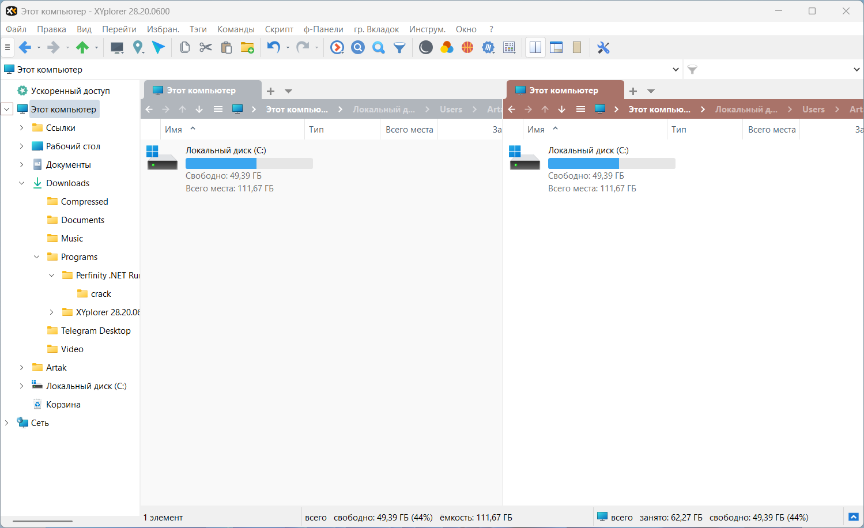Expand the XYplorer 28.20 folder node

click(52, 312)
